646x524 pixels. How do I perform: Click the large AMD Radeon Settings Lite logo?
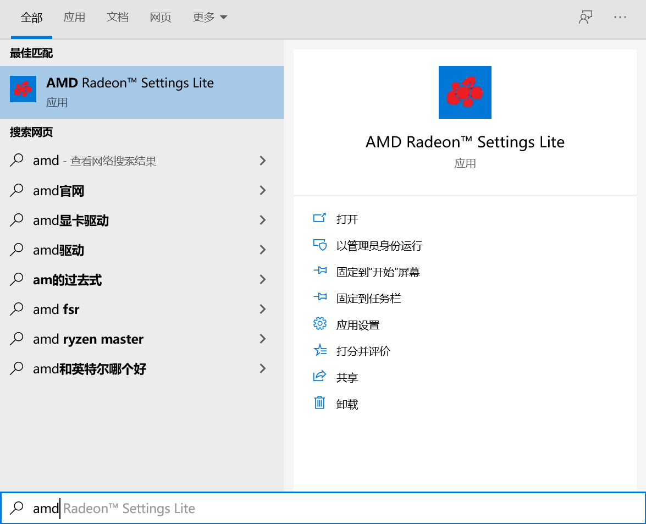click(465, 92)
